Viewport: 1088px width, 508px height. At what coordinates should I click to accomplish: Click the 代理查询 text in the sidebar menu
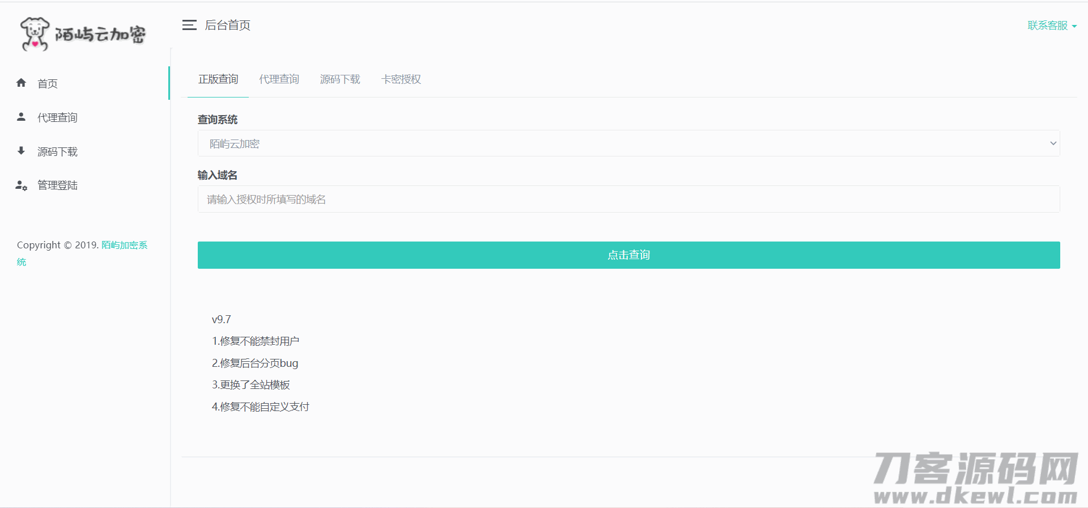click(x=57, y=118)
